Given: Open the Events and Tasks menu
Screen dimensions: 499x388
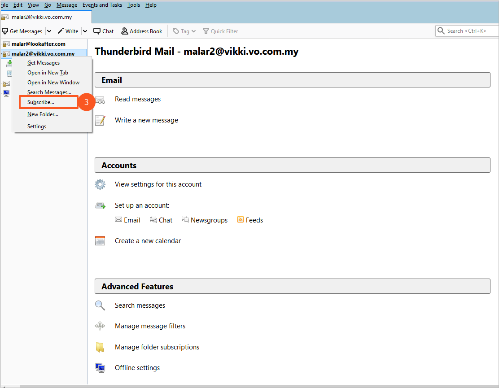Looking at the screenshot, I should click(102, 5).
